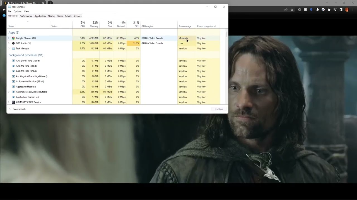Click the Antimalware Service Executable icon

[x=13, y=92]
